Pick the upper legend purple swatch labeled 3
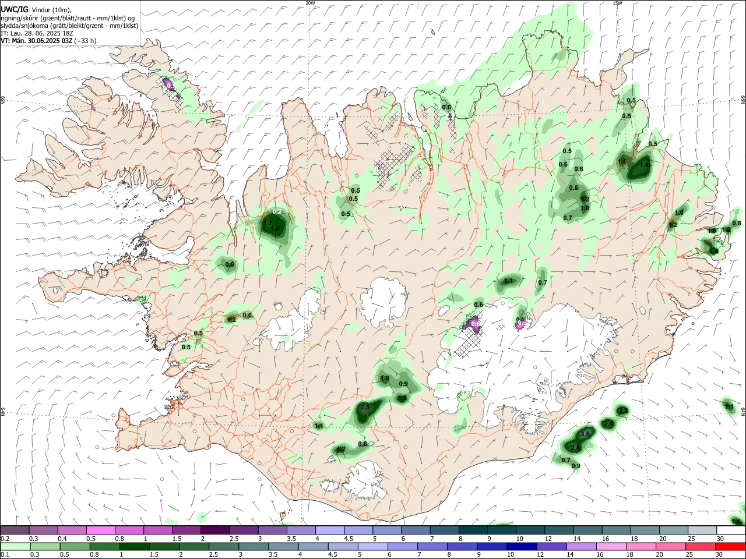 coord(273,530)
